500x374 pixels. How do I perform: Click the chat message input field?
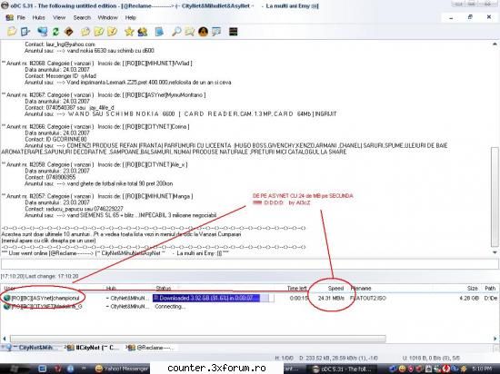[x=249, y=264]
